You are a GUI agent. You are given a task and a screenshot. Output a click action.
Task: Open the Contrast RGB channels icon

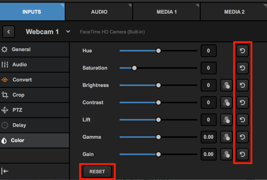(227, 102)
